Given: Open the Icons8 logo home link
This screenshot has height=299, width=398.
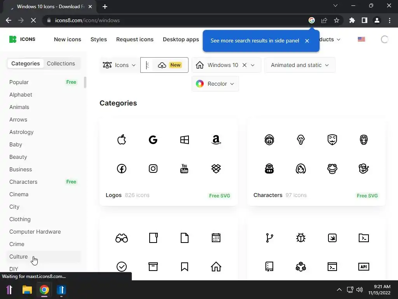Looking at the screenshot, I should point(22,39).
